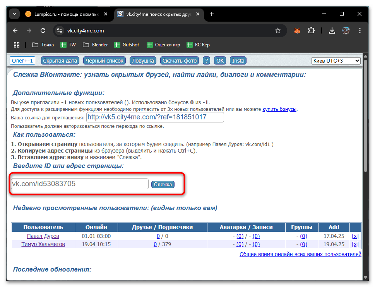Click the page vertical scrollbar thumb
Viewport: 375px width, 287px height.
[x=365, y=116]
